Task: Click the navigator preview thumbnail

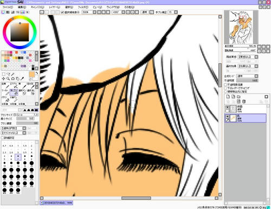Action: [241, 27]
